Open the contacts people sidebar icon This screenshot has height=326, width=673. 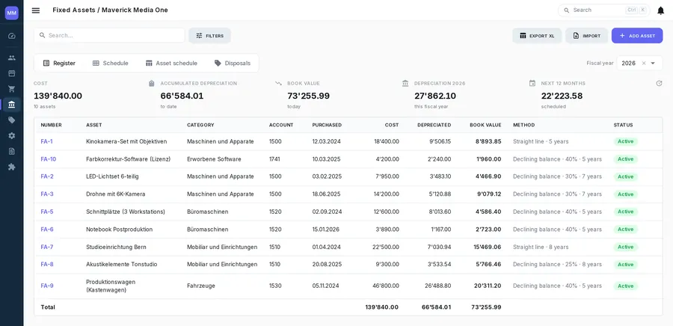11,58
